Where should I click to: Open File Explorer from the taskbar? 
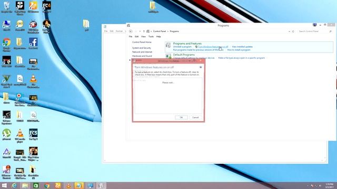25,185
